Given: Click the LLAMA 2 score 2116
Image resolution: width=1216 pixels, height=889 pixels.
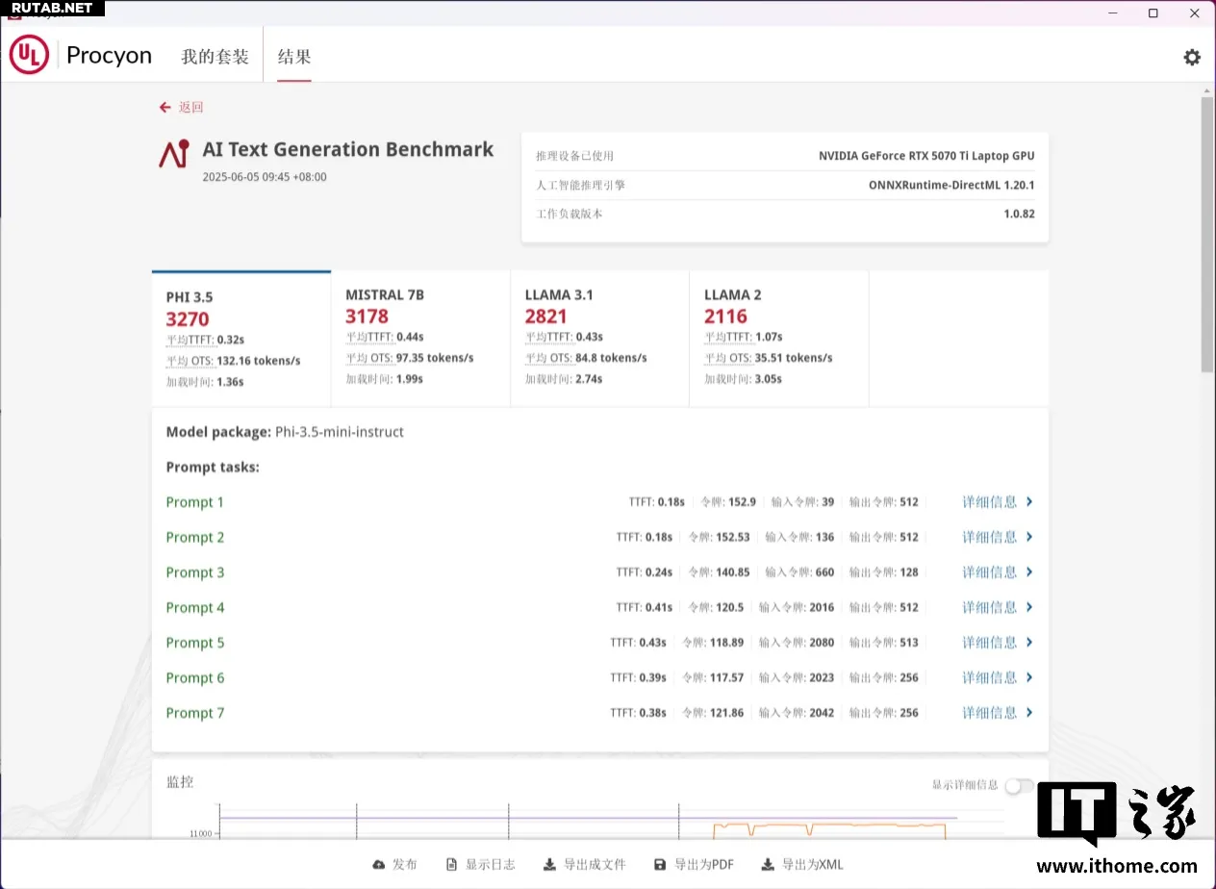Looking at the screenshot, I should point(725,316).
